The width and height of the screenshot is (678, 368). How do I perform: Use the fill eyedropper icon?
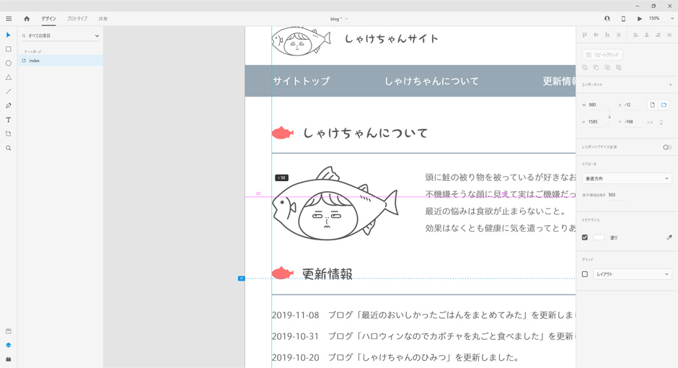click(669, 237)
